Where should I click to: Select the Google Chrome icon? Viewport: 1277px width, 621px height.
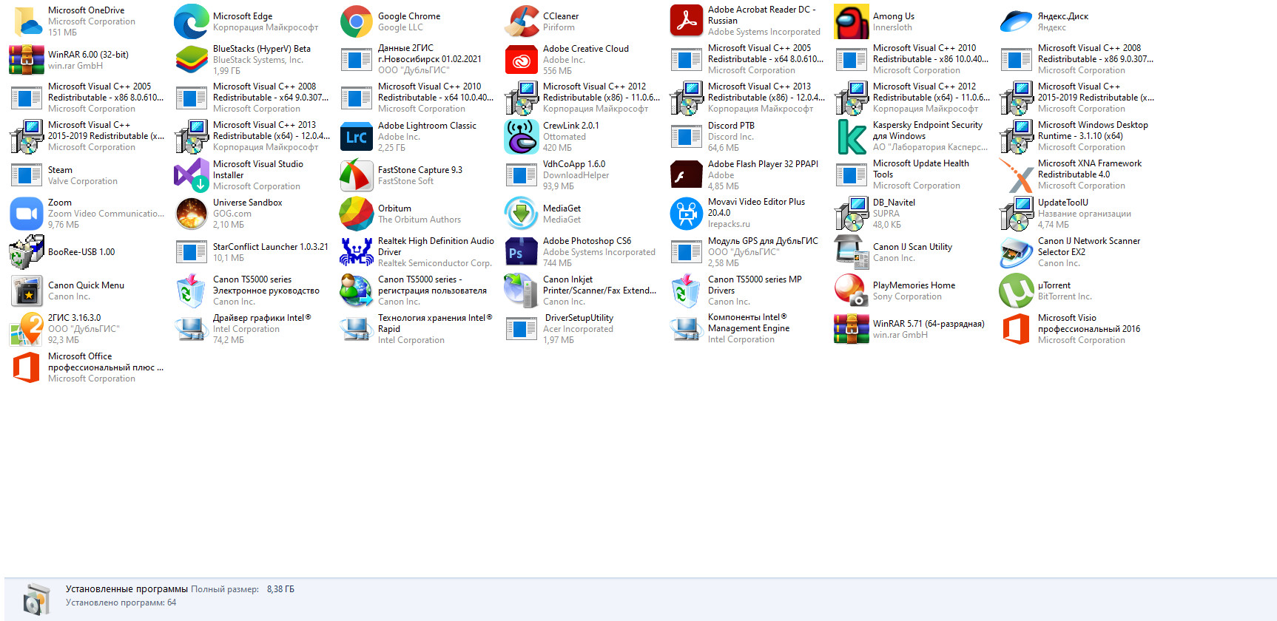357,21
